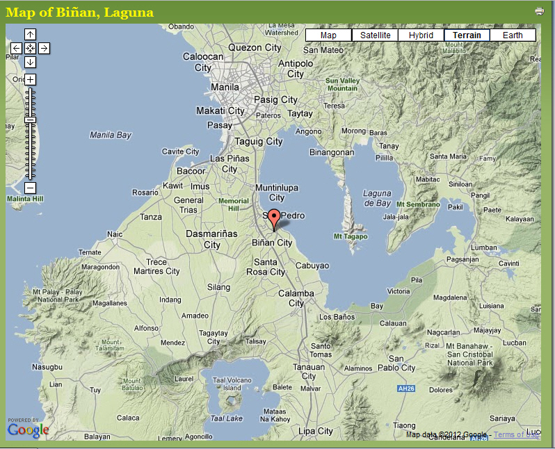Zoom out with the minus button

[31, 188]
